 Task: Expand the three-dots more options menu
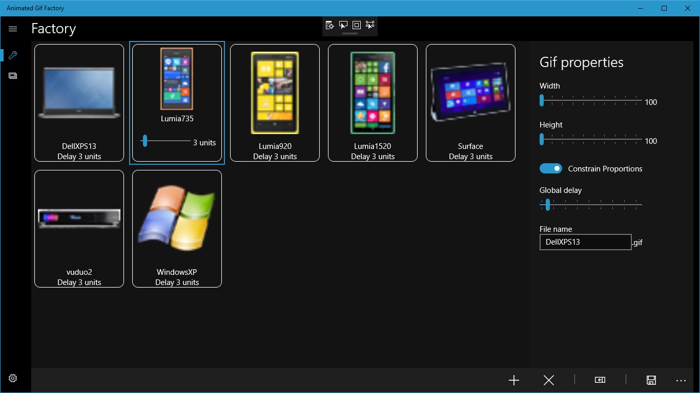coord(681,380)
